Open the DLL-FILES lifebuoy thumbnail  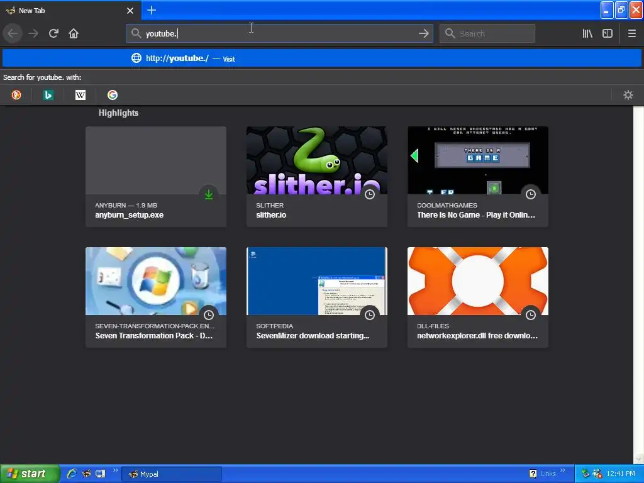(x=478, y=281)
